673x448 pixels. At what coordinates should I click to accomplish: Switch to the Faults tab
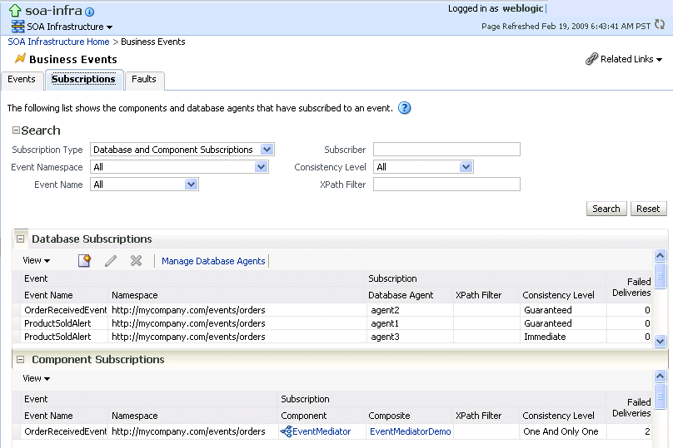click(x=144, y=80)
